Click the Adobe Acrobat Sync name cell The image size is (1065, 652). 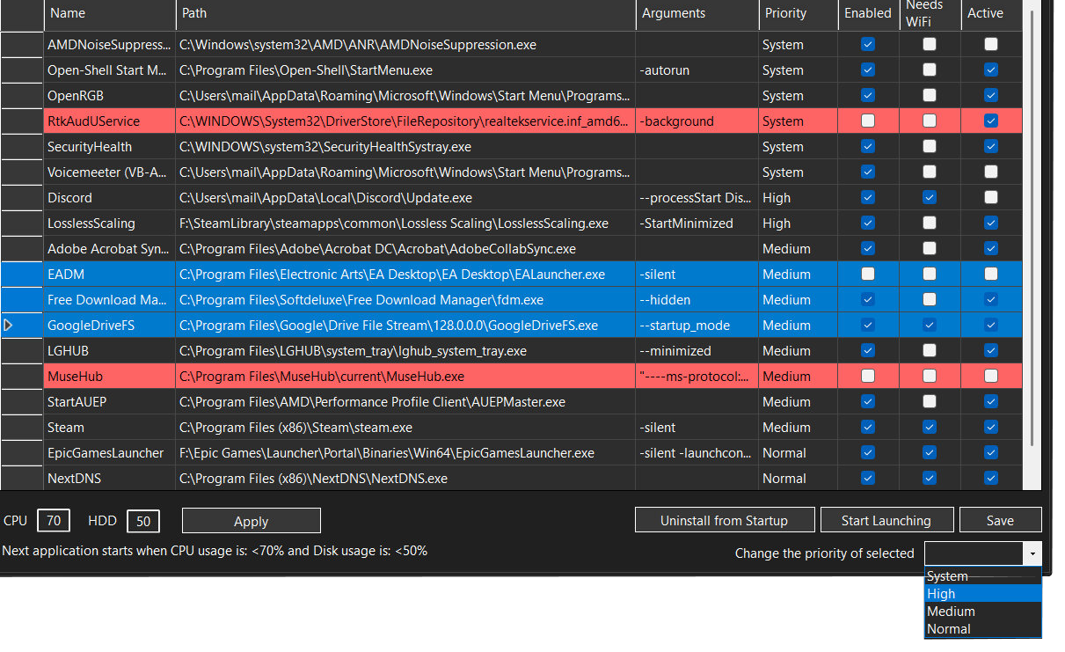click(109, 249)
